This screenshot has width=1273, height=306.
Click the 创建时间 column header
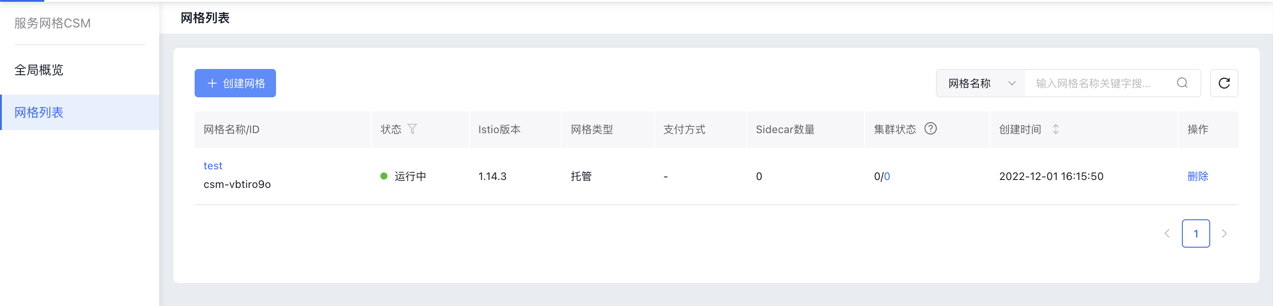point(1020,129)
